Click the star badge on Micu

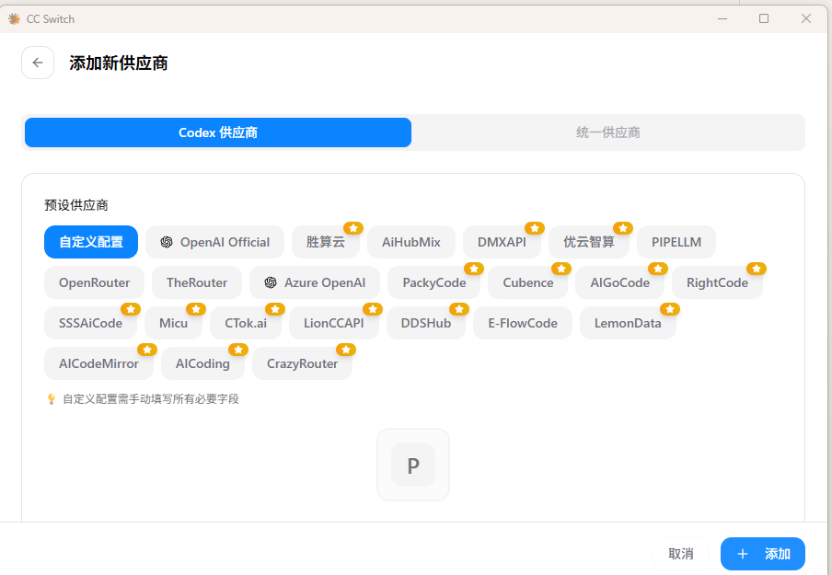(x=196, y=309)
